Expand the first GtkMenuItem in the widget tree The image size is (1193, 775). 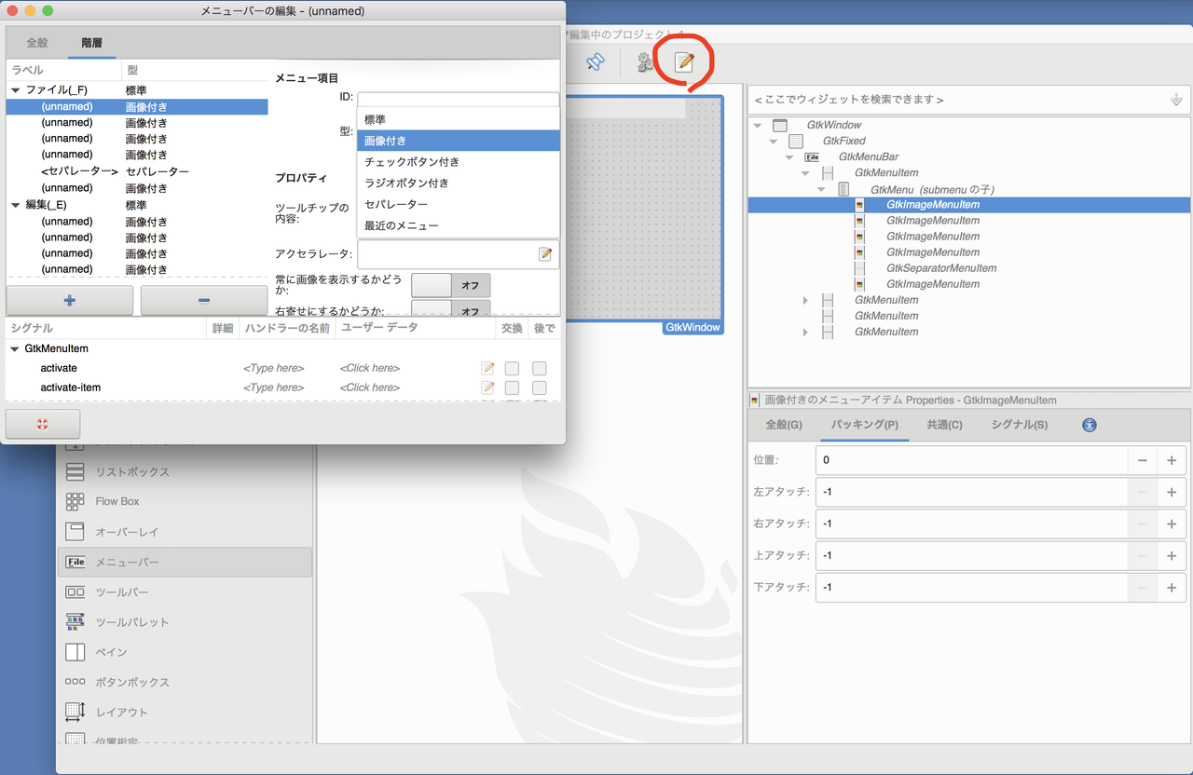(x=805, y=300)
